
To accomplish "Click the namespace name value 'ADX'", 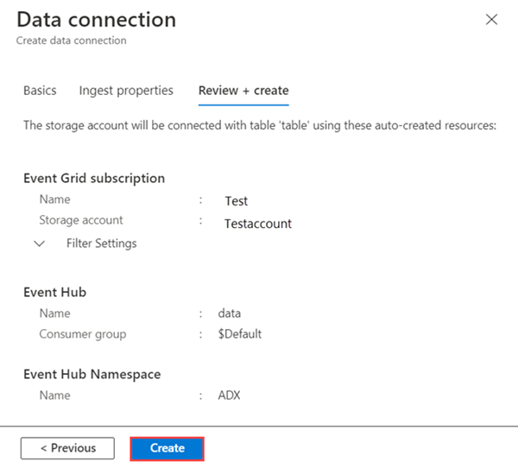I will [x=229, y=395].
